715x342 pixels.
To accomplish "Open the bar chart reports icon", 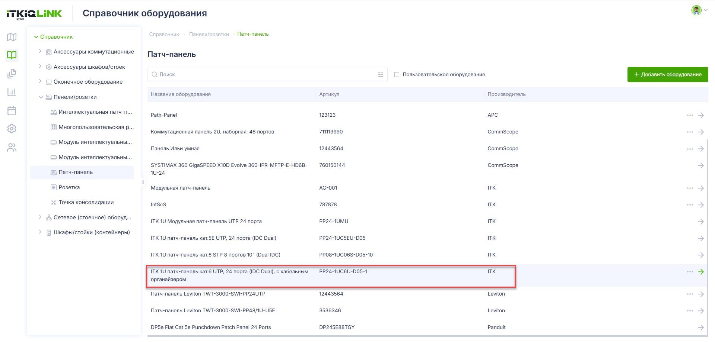I will point(12,92).
